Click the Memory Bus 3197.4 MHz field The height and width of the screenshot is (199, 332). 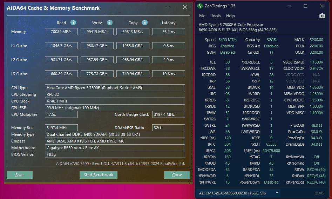61,128
